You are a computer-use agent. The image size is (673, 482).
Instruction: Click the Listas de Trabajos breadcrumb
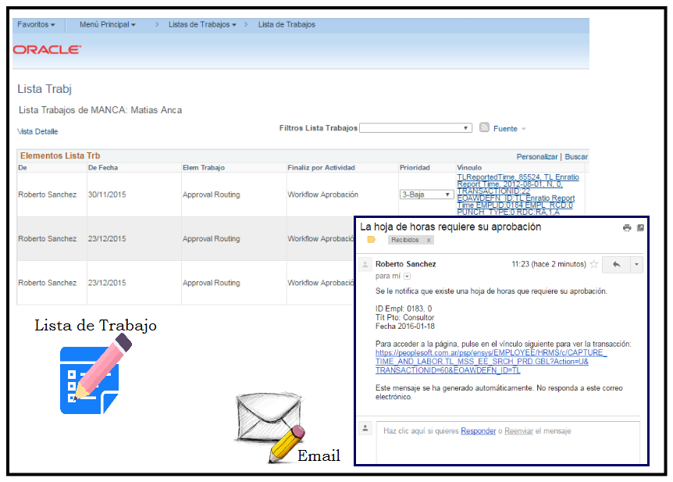coord(201,25)
